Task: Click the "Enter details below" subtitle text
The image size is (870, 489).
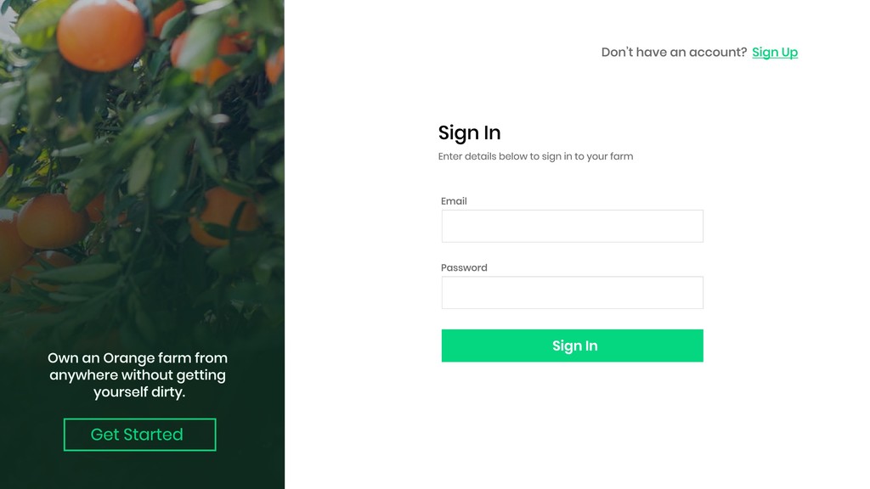Action: [535, 156]
